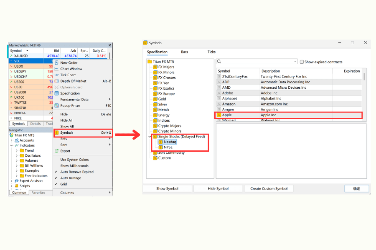This screenshot has width=376, height=250.
Task: Select the Specification tab in Symbols
Action: pos(157,52)
